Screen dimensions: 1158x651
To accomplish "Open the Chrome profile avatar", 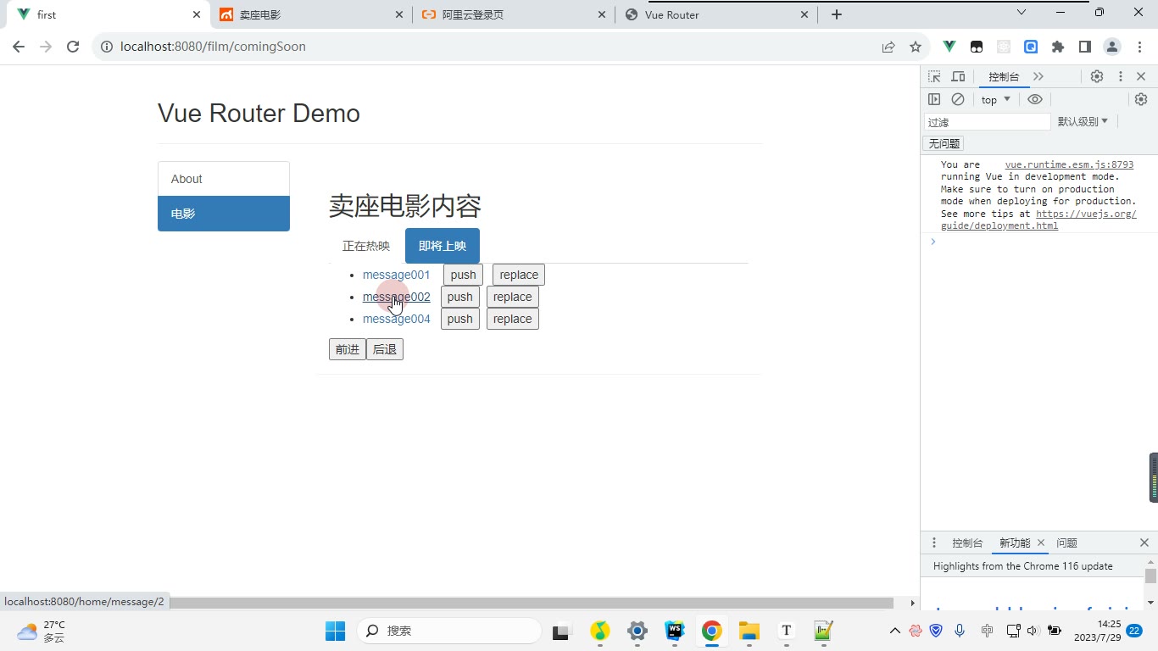I will 1112,47.
